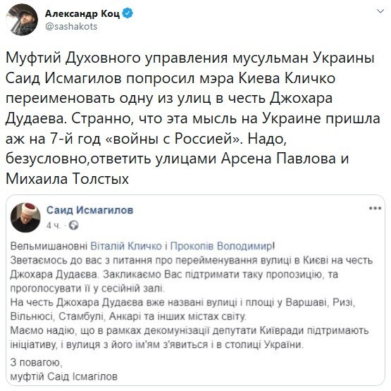Image resolution: width=391 pixels, height=391 pixels.
Task: Click Саид Исмагилов avatar in embedded post
Action: (x=25, y=218)
